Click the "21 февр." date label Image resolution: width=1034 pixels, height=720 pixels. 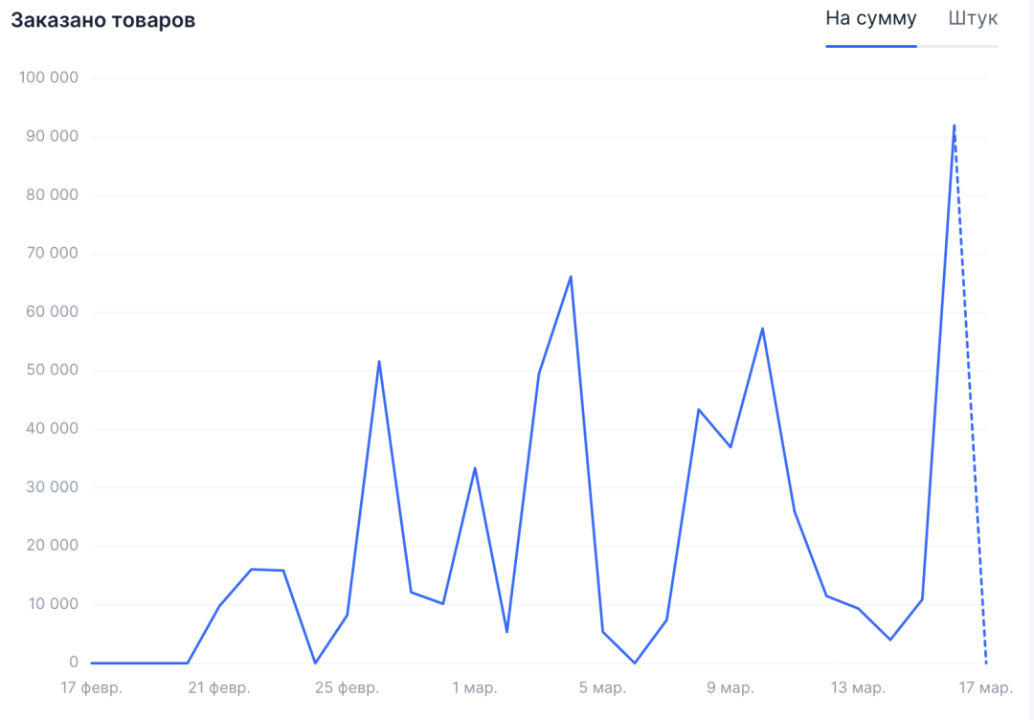coord(219,688)
